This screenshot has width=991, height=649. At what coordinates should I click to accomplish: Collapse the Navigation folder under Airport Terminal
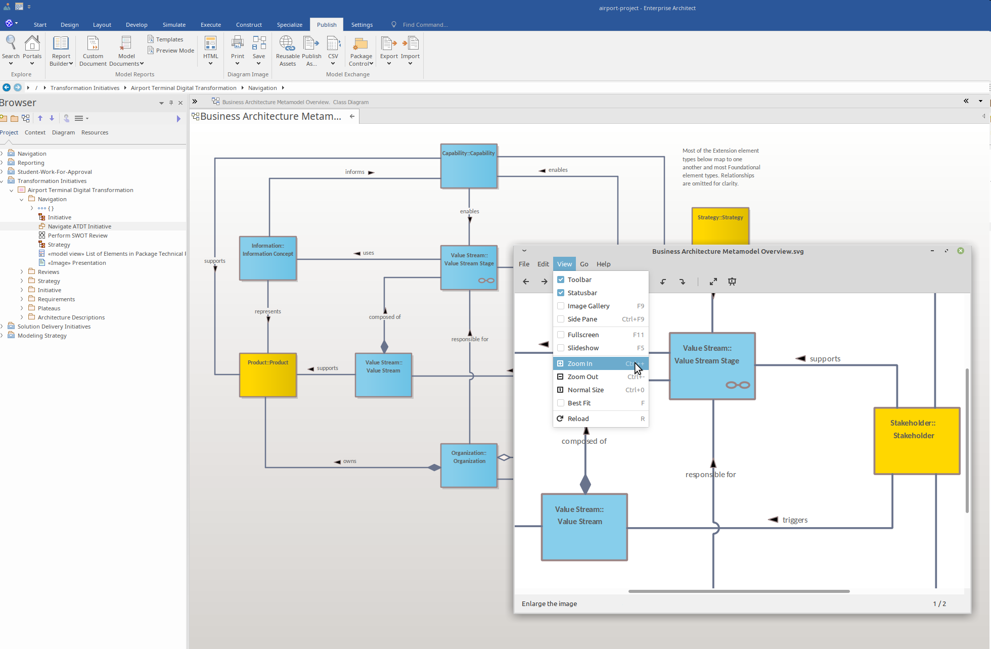pyautogui.click(x=22, y=199)
